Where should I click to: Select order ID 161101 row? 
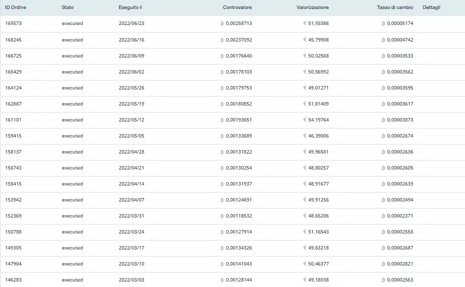[13, 120]
